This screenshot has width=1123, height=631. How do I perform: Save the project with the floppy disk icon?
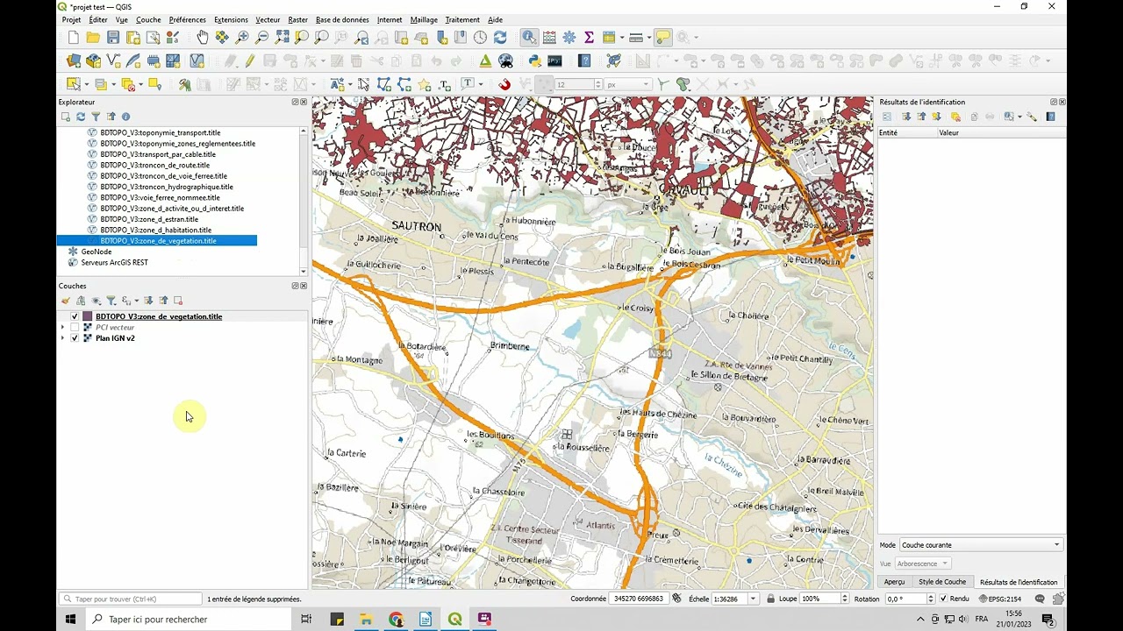pyautogui.click(x=113, y=38)
